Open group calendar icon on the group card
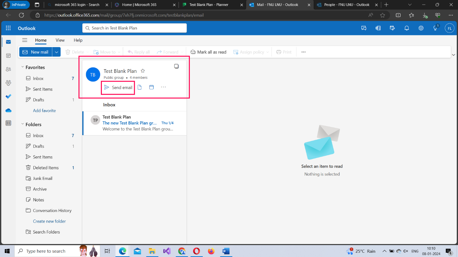Viewport: 458px width, 257px height. (x=151, y=87)
